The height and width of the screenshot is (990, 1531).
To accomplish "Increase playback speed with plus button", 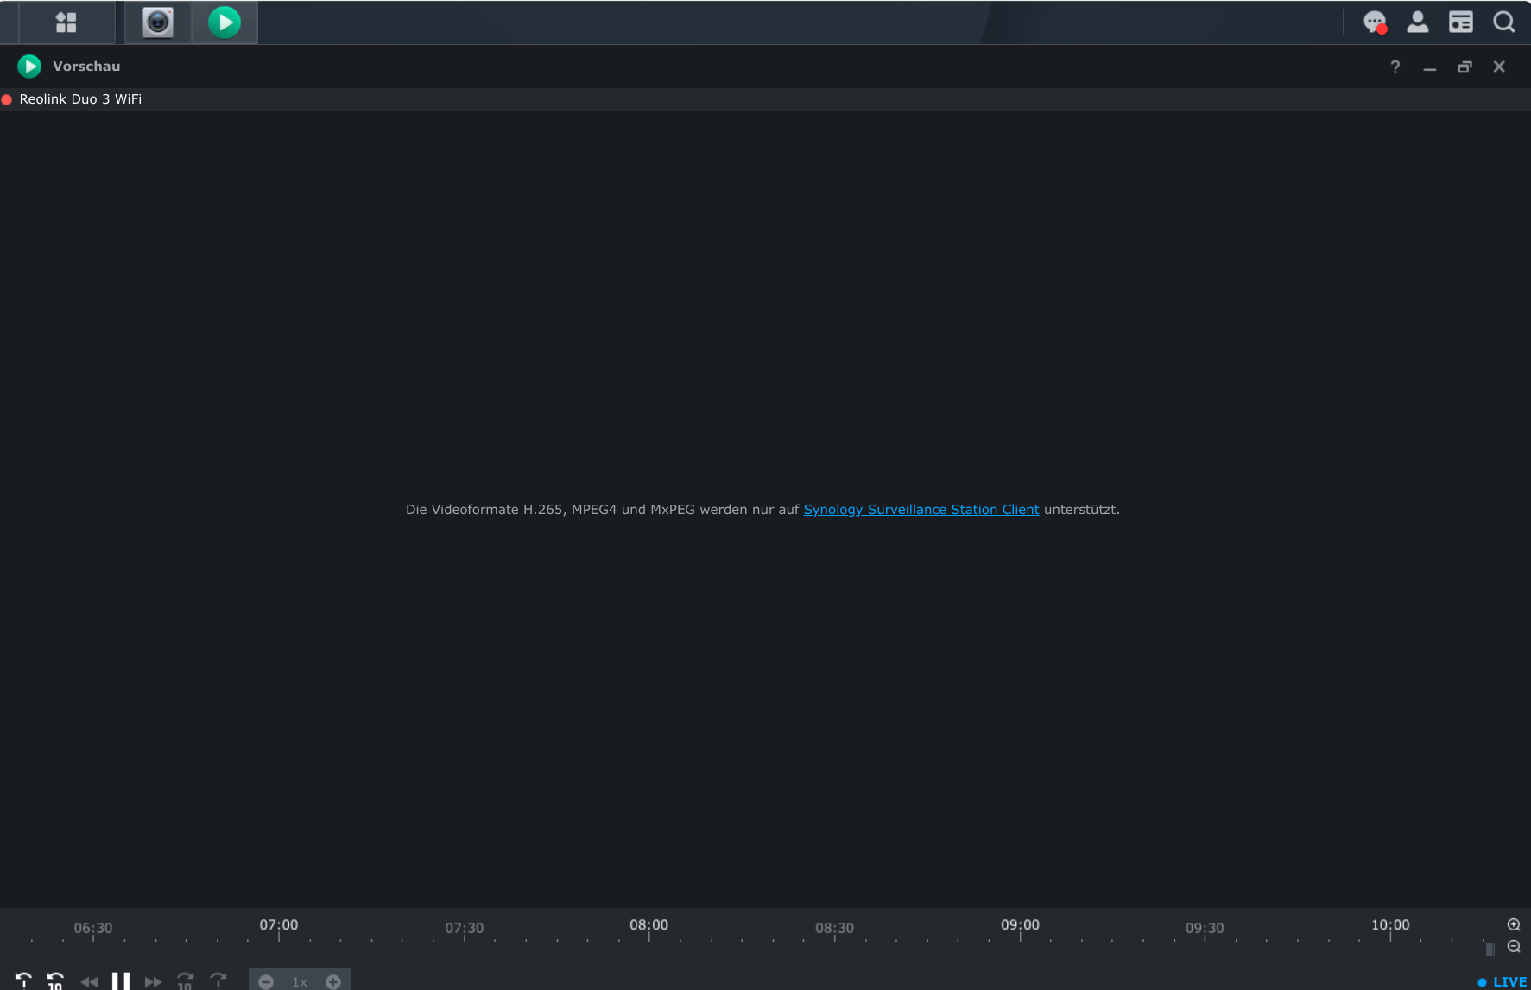I will (333, 981).
